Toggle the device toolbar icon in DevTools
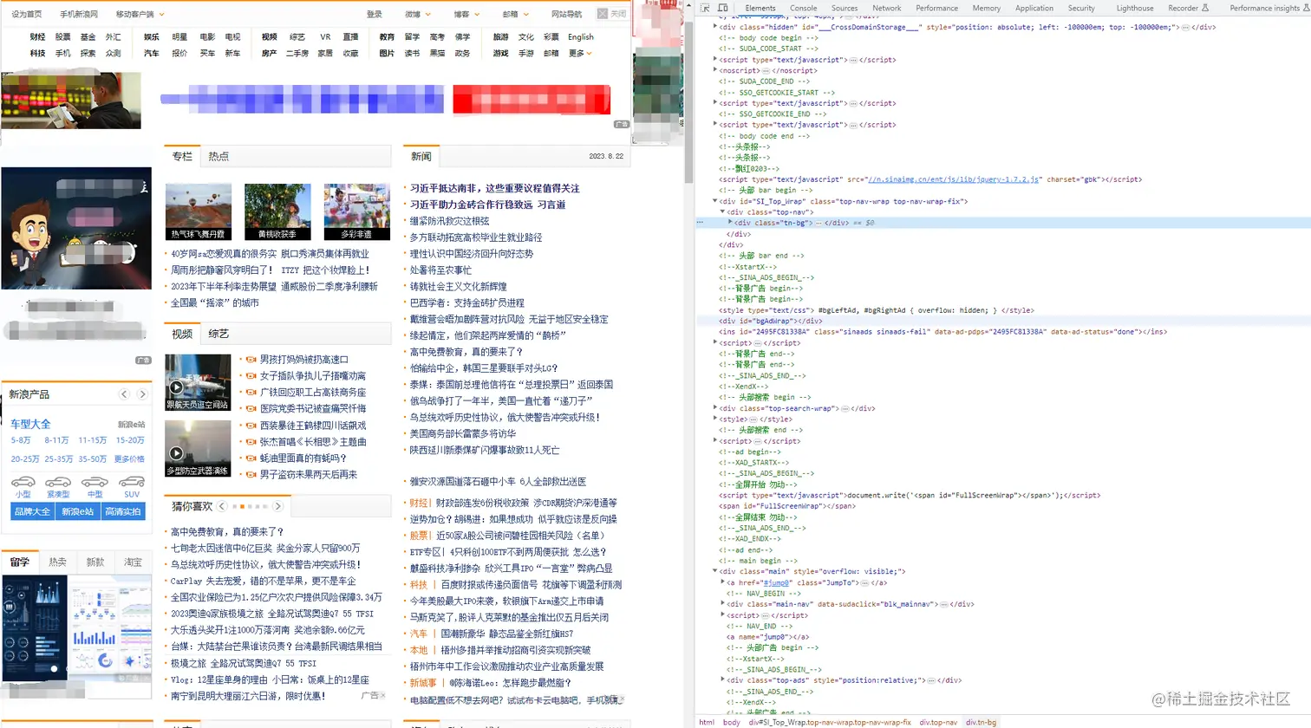The image size is (1311, 728). 722,8
